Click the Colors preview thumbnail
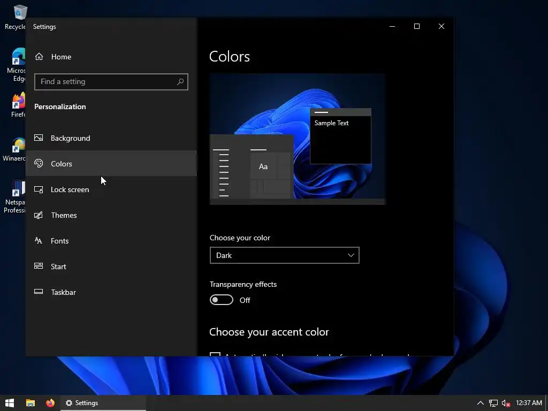Viewport: 548px width, 411px height. point(298,139)
